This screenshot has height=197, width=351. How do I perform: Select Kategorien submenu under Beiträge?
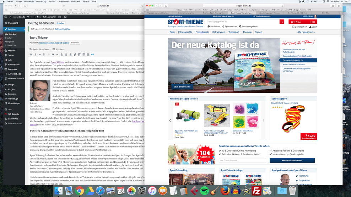[x=9, y=41]
